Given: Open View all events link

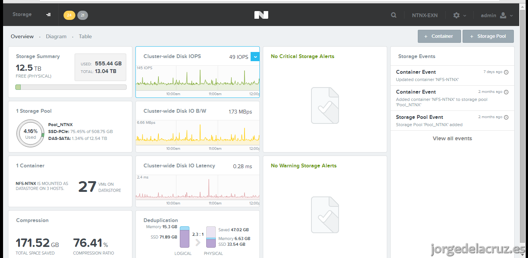Looking at the screenshot, I should 452,138.
